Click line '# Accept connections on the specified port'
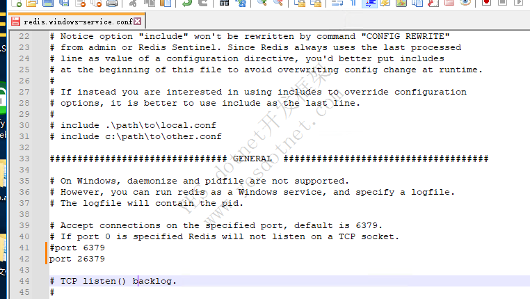 [x=216, y=225]
